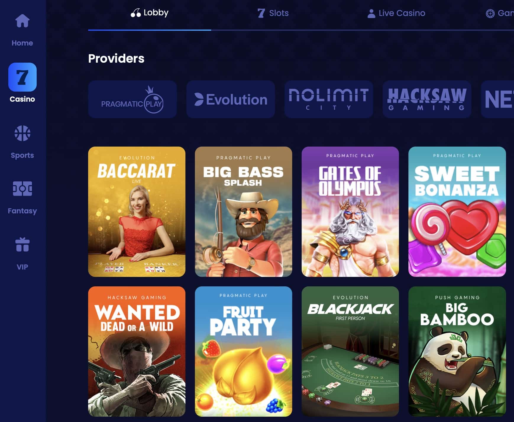Open the Fantasy field icon
Screen dimensions: 514x422
(x=22, y=189)
